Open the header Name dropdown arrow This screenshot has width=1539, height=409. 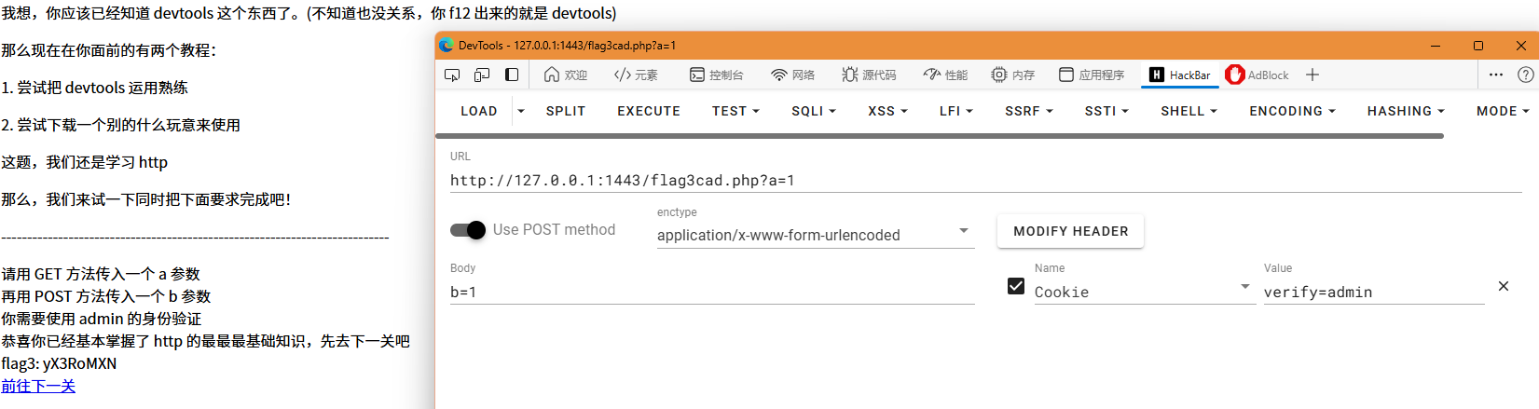click(1244, 287)
